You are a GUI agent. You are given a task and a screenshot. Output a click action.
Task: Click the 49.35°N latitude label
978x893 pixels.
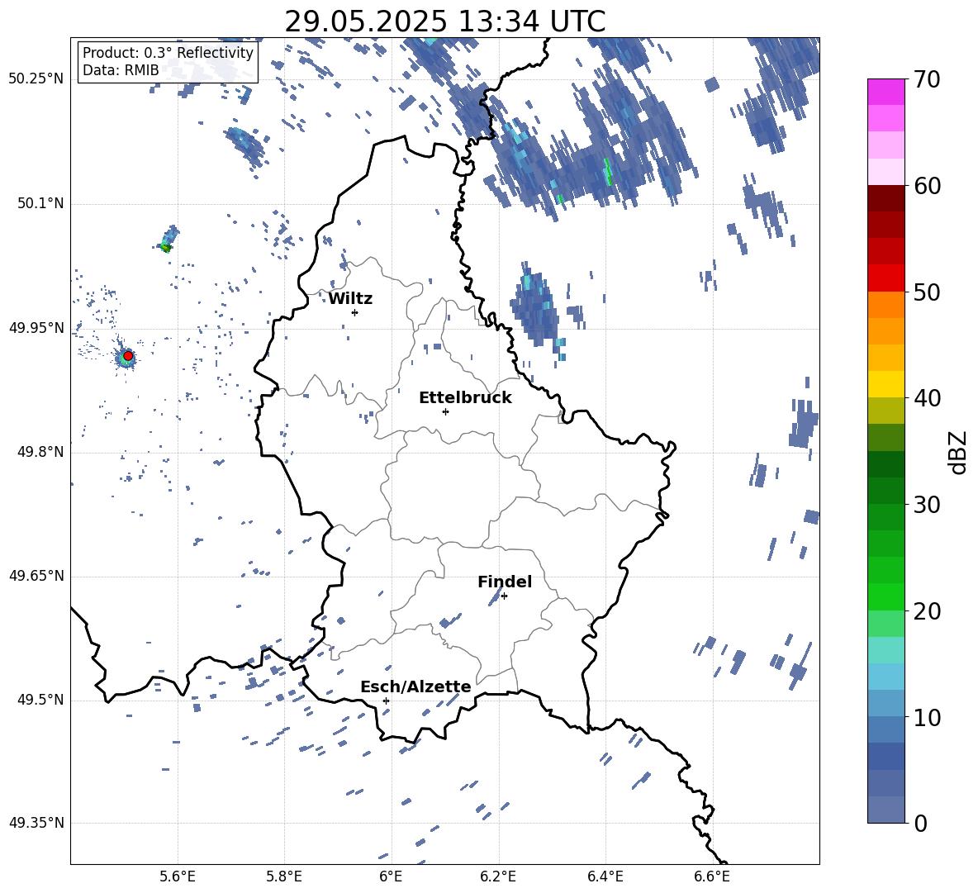click(36, 823)
